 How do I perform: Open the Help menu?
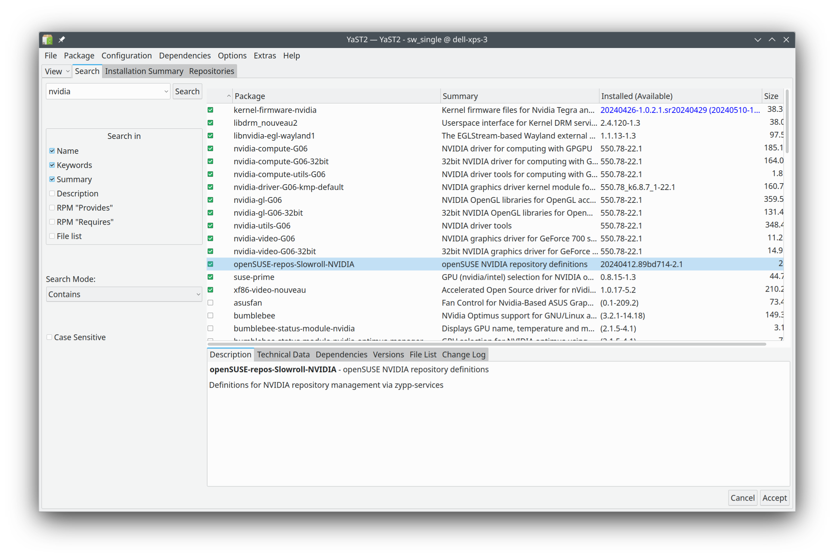(x=291, y=55)
